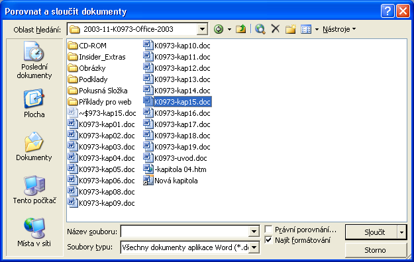Select file K0973-kap18.doc
This screenshot has width=414, height=262.
177,136
